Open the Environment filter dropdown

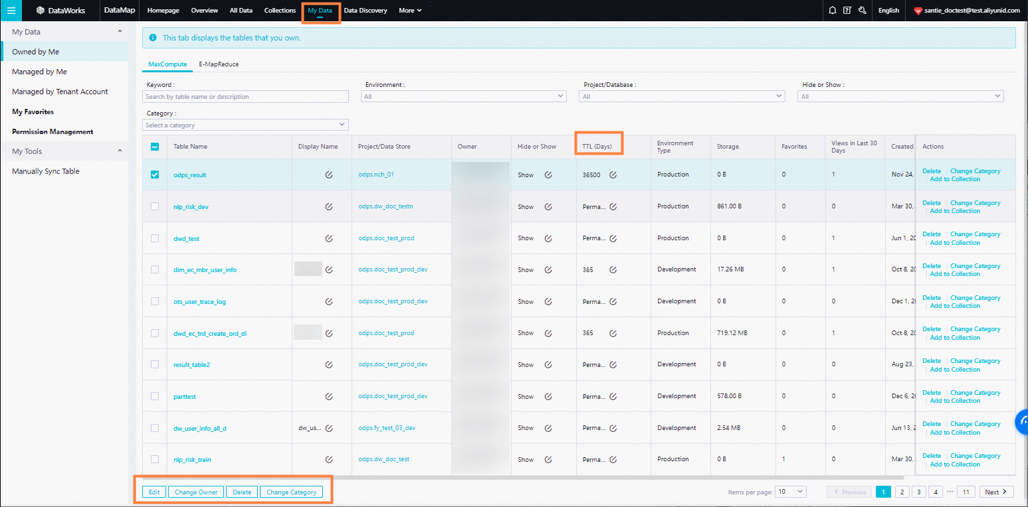(464, 97)
